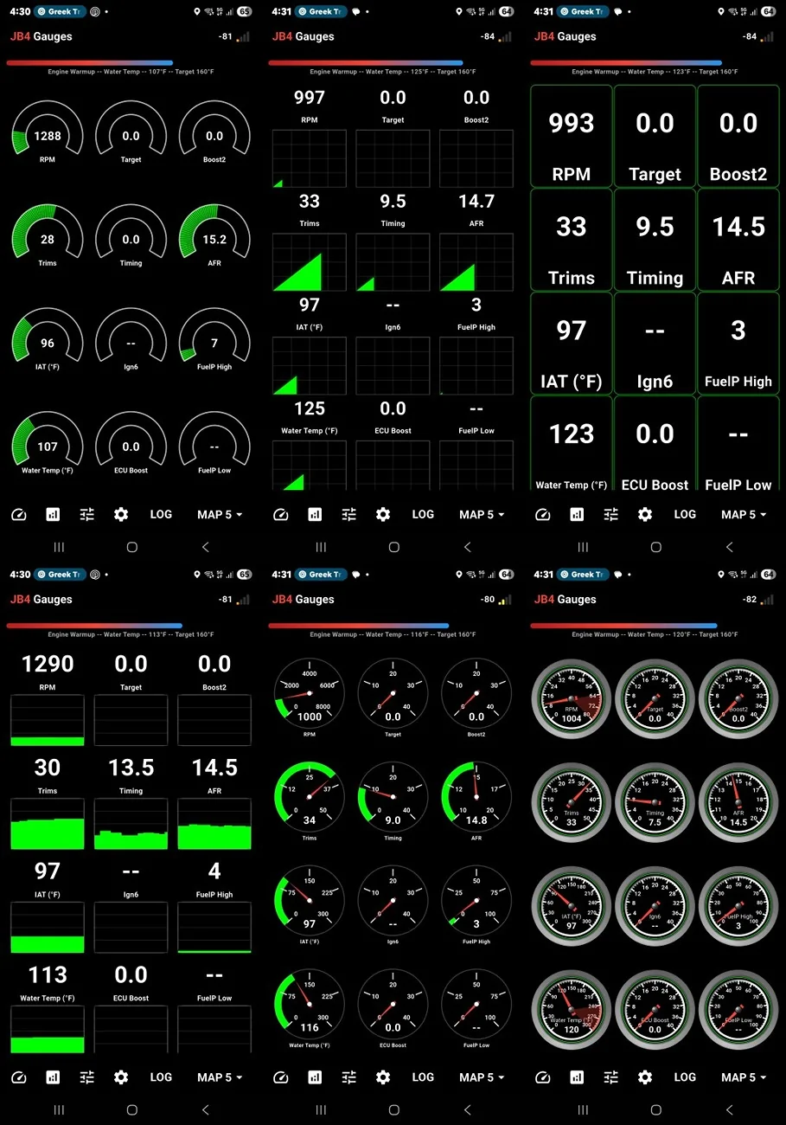Viewport: 786px width, 1125px height.
Task: Tap the speedometer gauge icon on the 107°F warmup screen
Action: coord(19,515)
